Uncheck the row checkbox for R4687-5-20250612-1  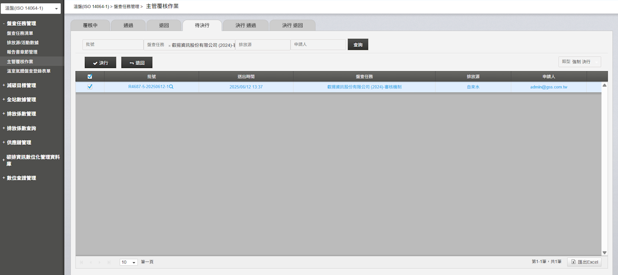(90, 87)
